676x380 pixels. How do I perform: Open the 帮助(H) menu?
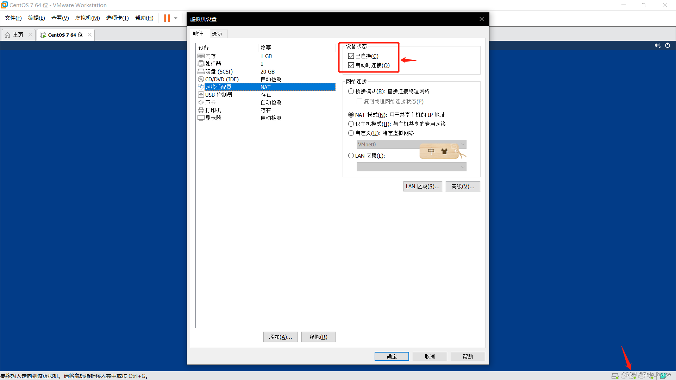click(144, 18)
